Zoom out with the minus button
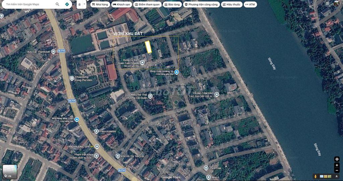Viewport: 343px width, 181px height. click(337, 170)
